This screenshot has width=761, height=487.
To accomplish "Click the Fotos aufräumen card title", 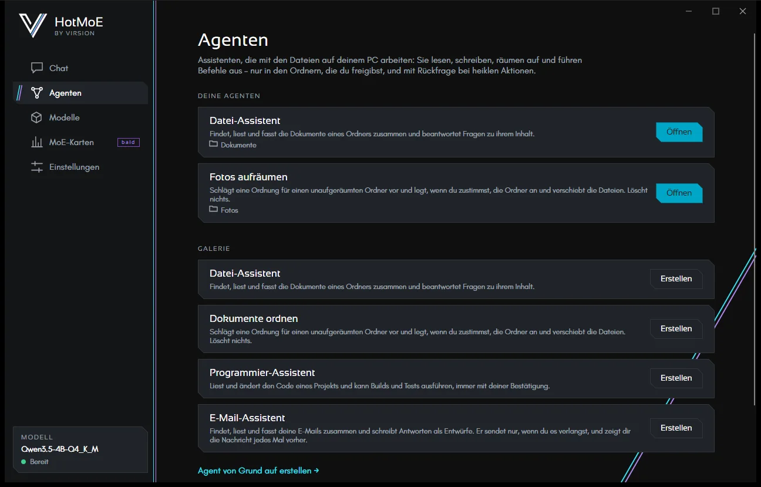I will click(x=248, y=177).
